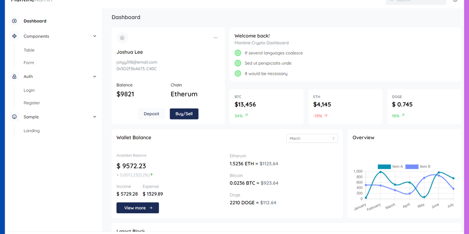Open the Register page from sidebar
Image resolution: width=469 pixels, height=234 pixels.
(x=32, y=103)
